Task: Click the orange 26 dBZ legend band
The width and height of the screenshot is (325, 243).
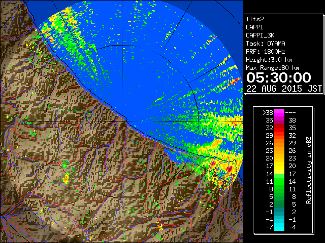Action: [x=279, y=143]
